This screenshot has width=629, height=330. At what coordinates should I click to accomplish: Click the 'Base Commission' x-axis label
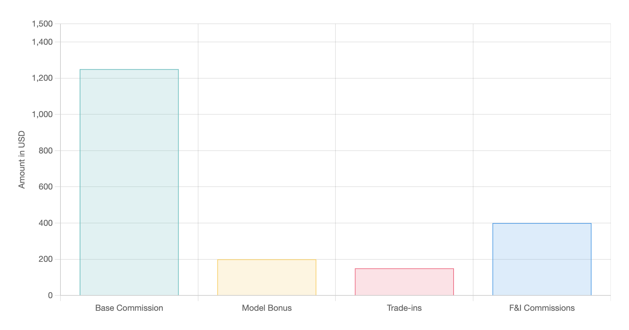129,308
